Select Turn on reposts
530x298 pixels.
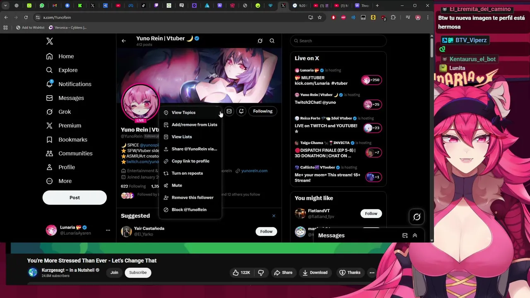click(x=190, y=173)
